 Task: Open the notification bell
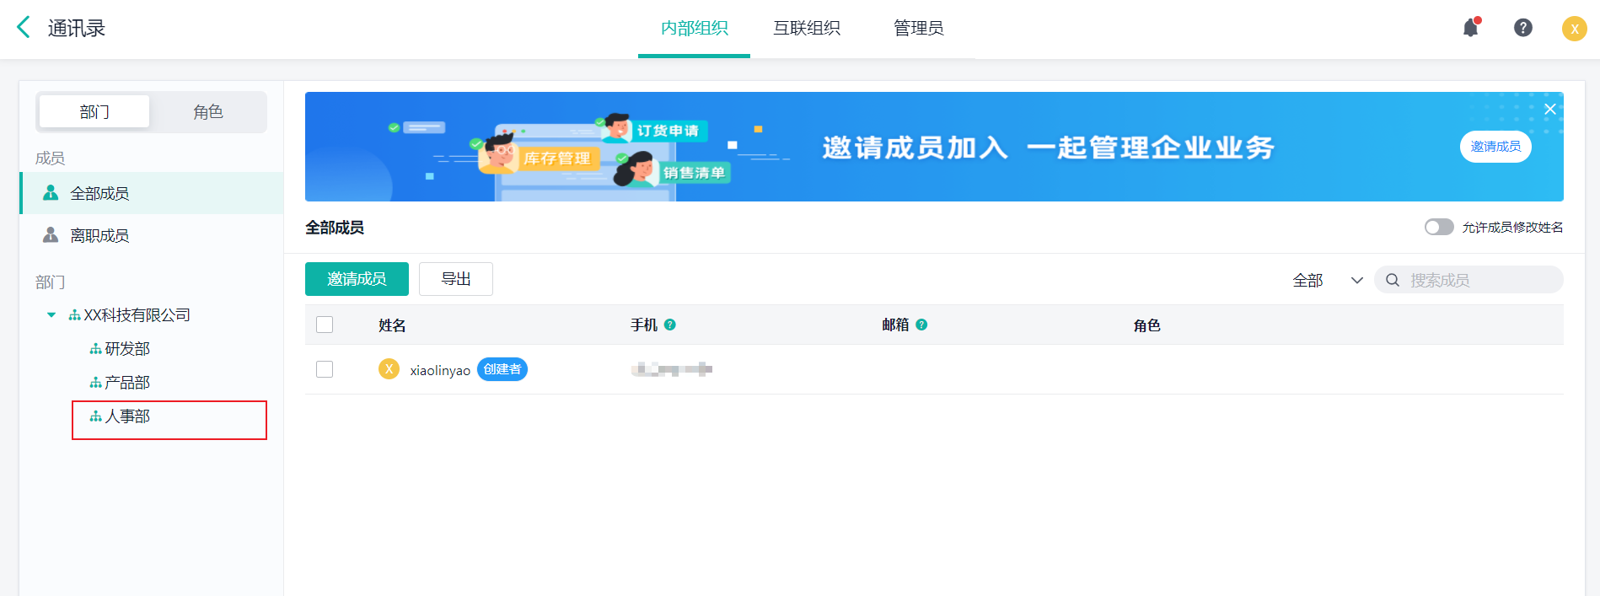1471,28
